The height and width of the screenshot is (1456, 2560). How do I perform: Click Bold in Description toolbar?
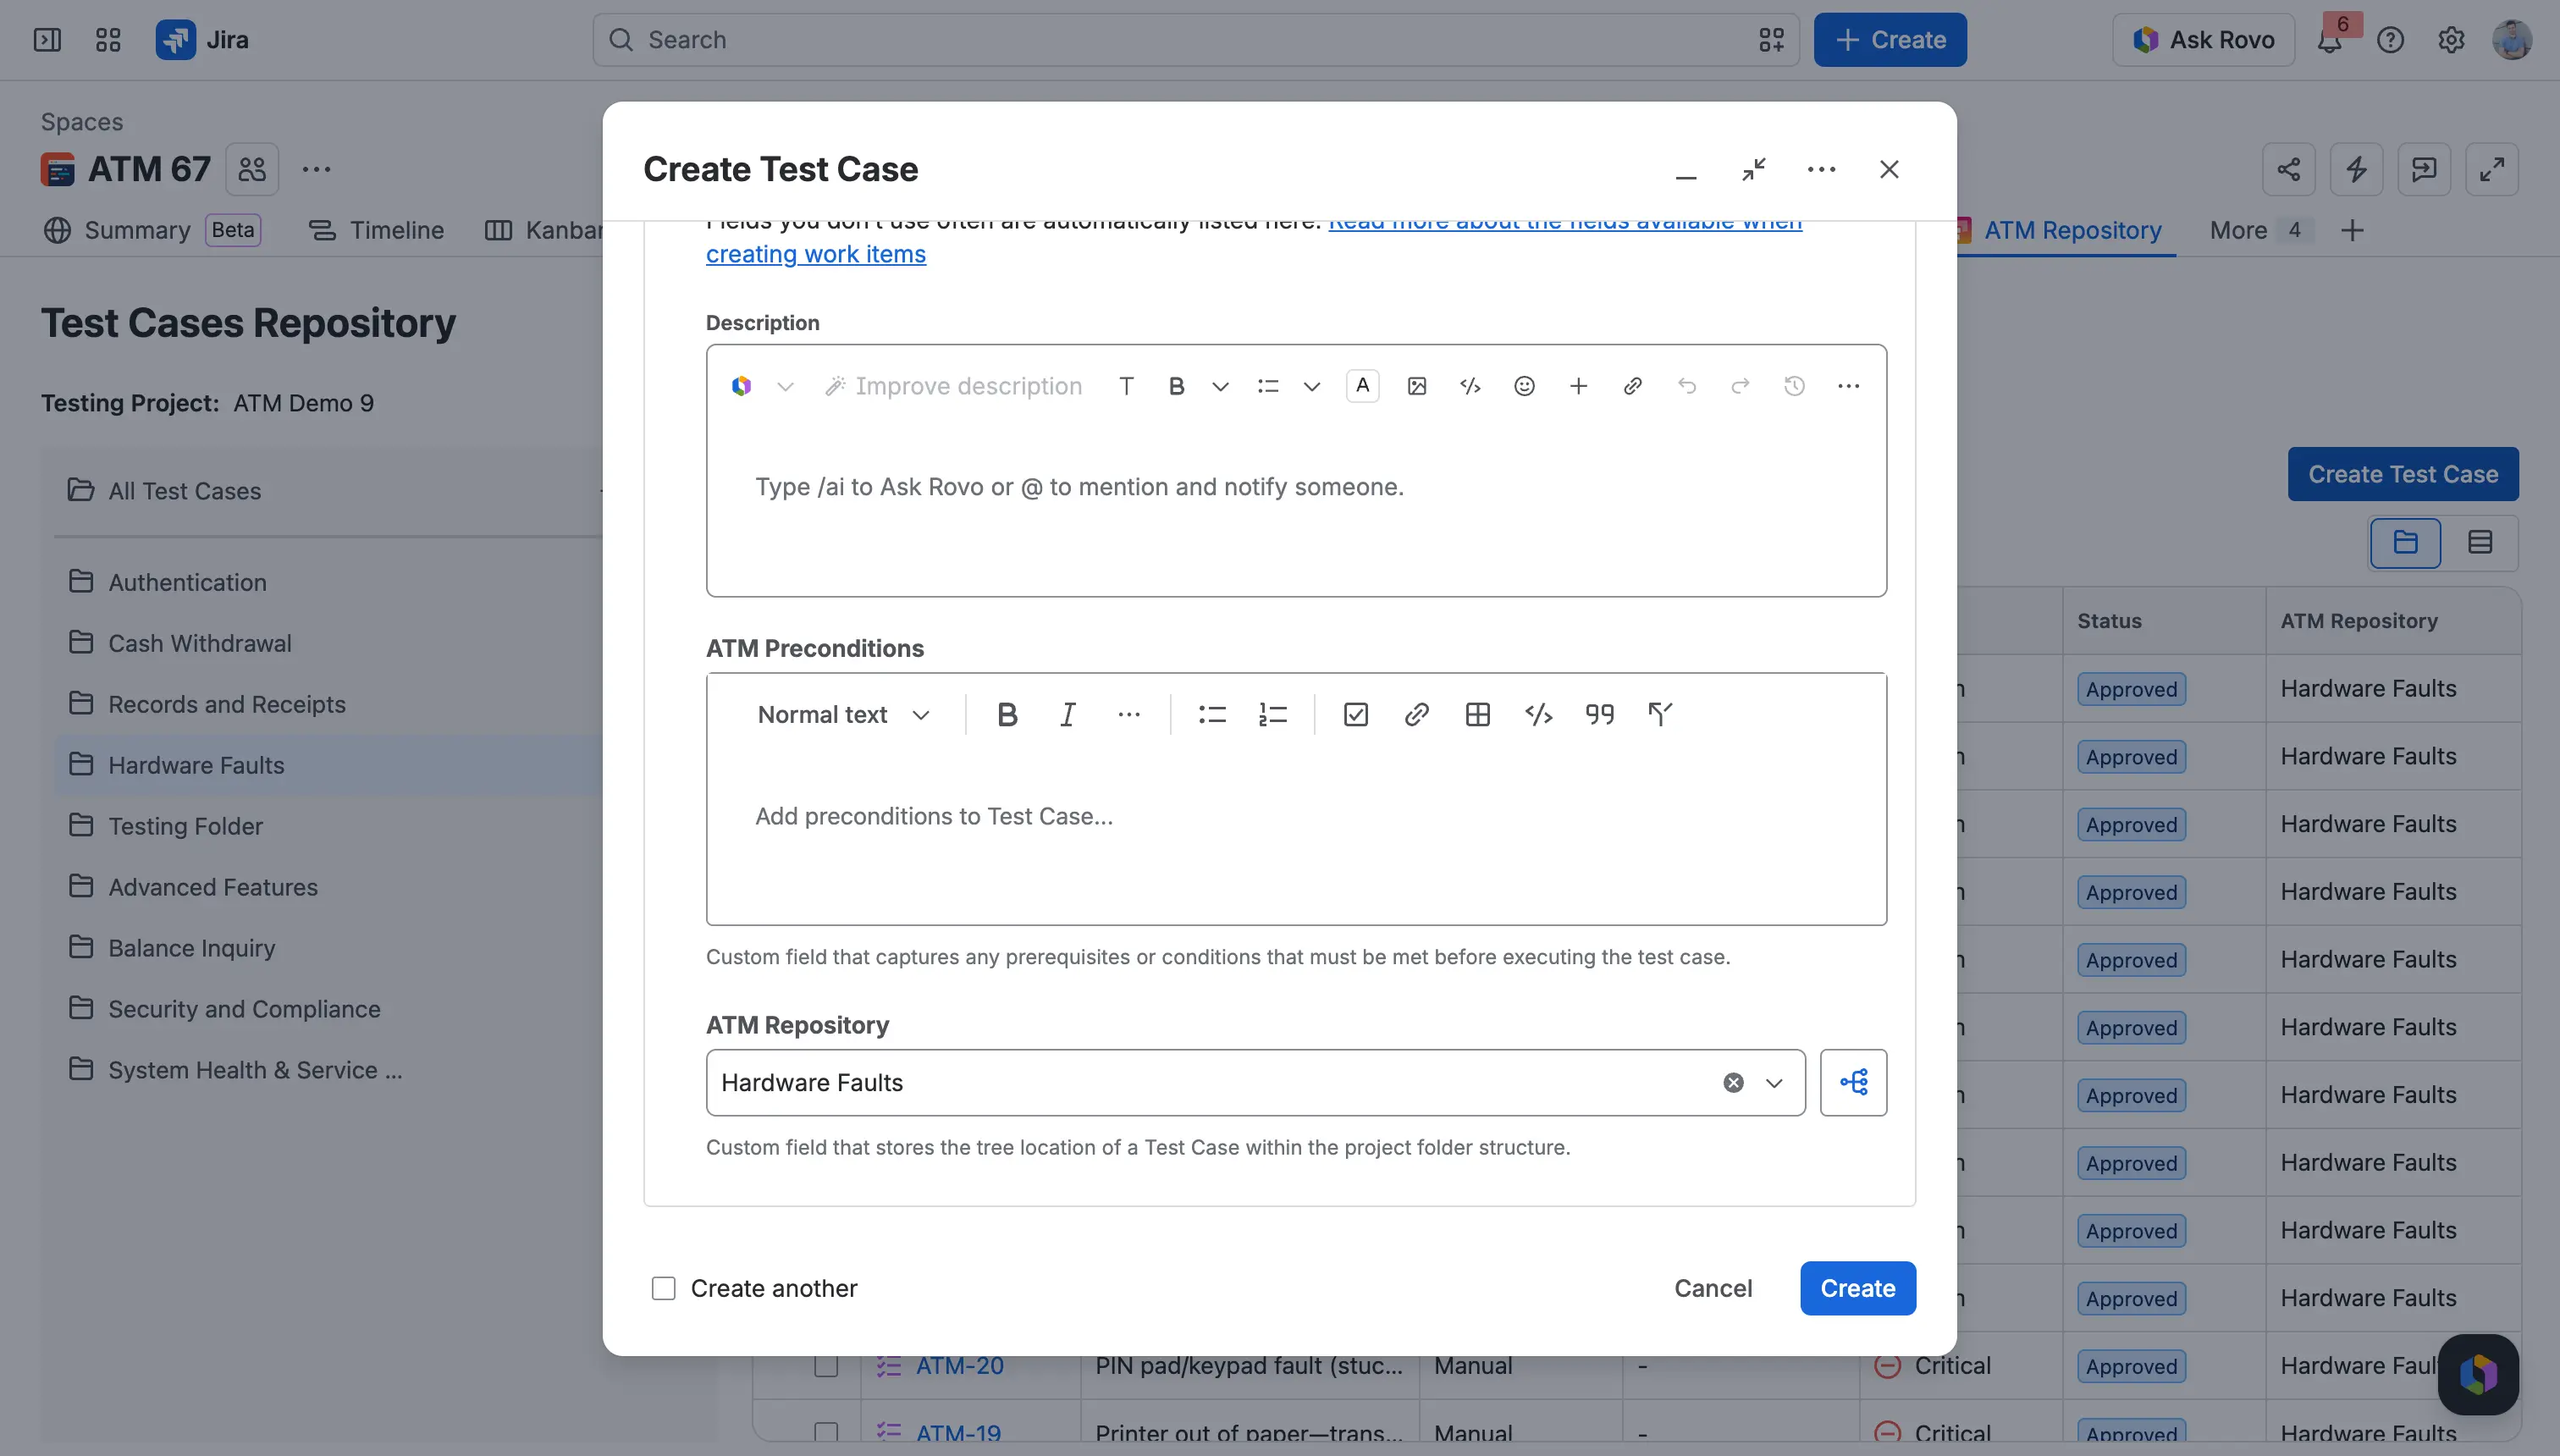tap(1176, 386)
